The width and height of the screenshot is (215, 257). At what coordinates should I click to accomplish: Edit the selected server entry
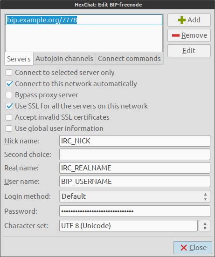189,51
